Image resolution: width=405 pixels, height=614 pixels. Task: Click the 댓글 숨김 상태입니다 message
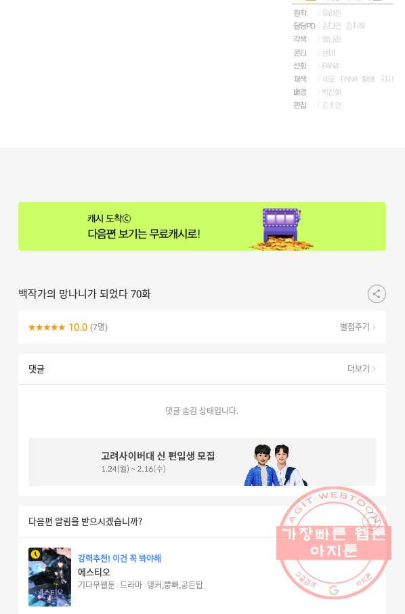202,411
